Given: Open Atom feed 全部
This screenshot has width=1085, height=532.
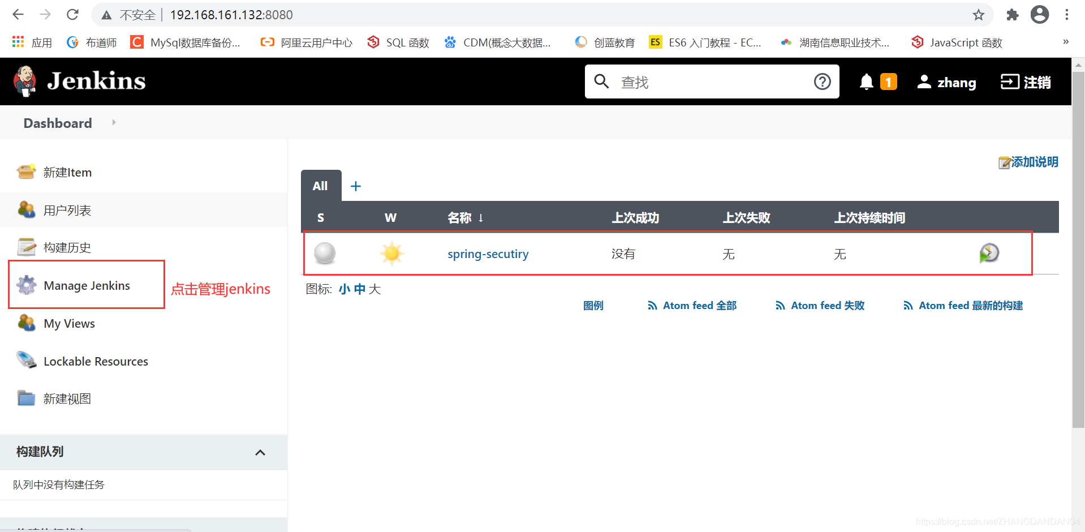Looking at the screenshot, I should coord(692,306).
